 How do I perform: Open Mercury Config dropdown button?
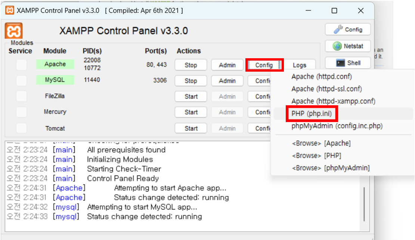(x=259, y=112)
